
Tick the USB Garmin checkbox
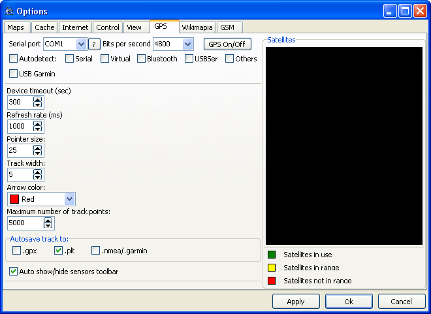coord(14,74)
